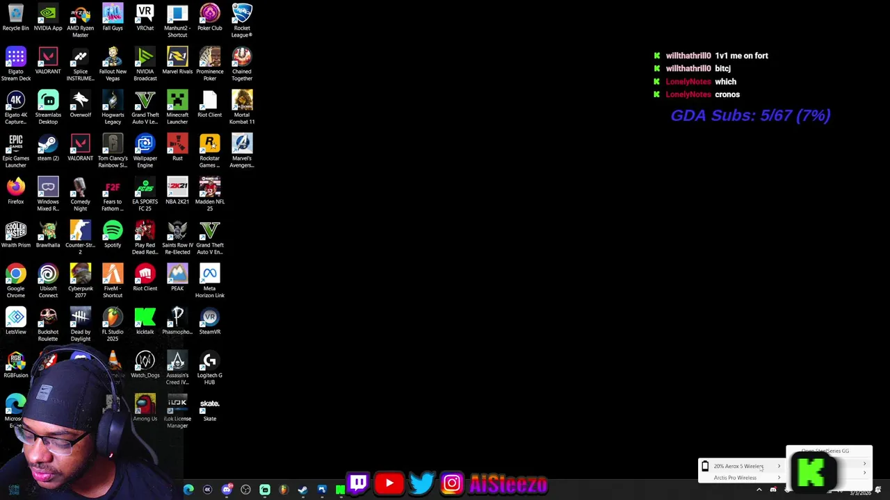Open Streamlabs Desktop shortcut
Viewport: 890px width, 500px height.
[48, 108]
